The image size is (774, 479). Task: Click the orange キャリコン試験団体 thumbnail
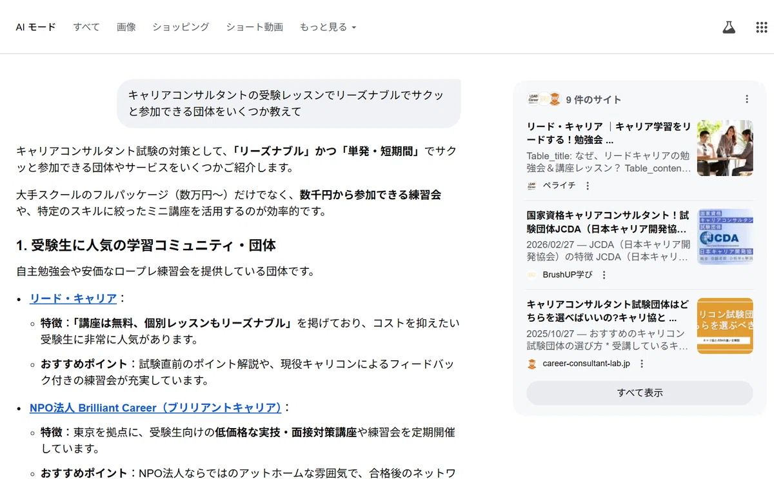[725, 326]
